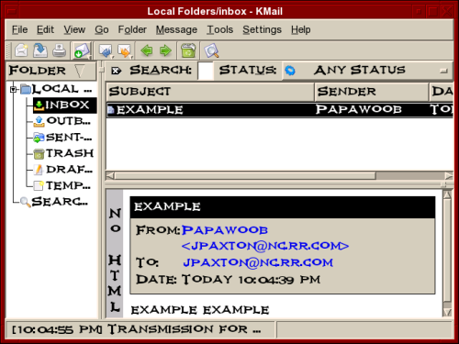Select the Templates folder
Image resolution: width=459 pixels, height=344 pixels.
tap(68, 185)
